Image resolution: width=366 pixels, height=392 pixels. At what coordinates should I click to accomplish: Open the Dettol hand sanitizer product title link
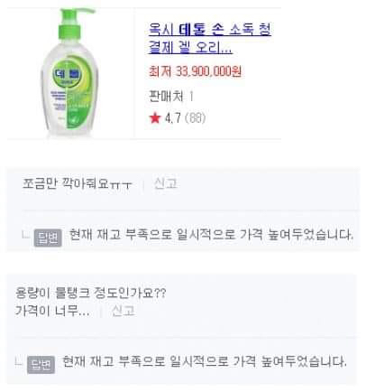(210, 39)
